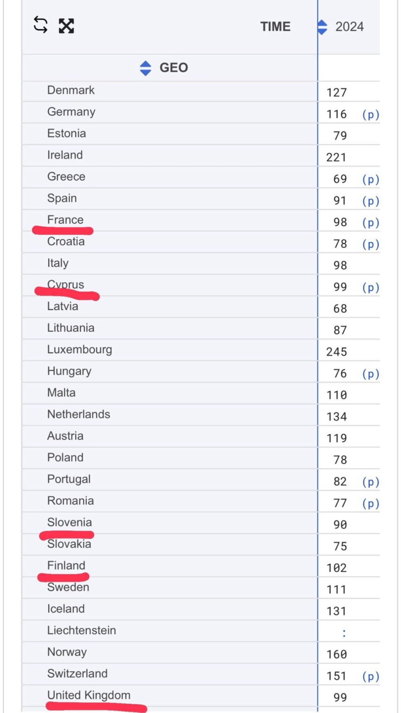Click the provisional (p) flag beside Switzerland
401x713 pixels.
tap(370, 676)
